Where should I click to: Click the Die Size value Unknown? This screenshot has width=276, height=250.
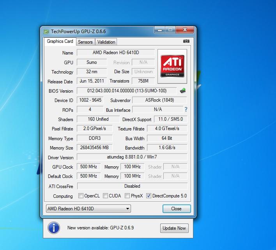143,72
